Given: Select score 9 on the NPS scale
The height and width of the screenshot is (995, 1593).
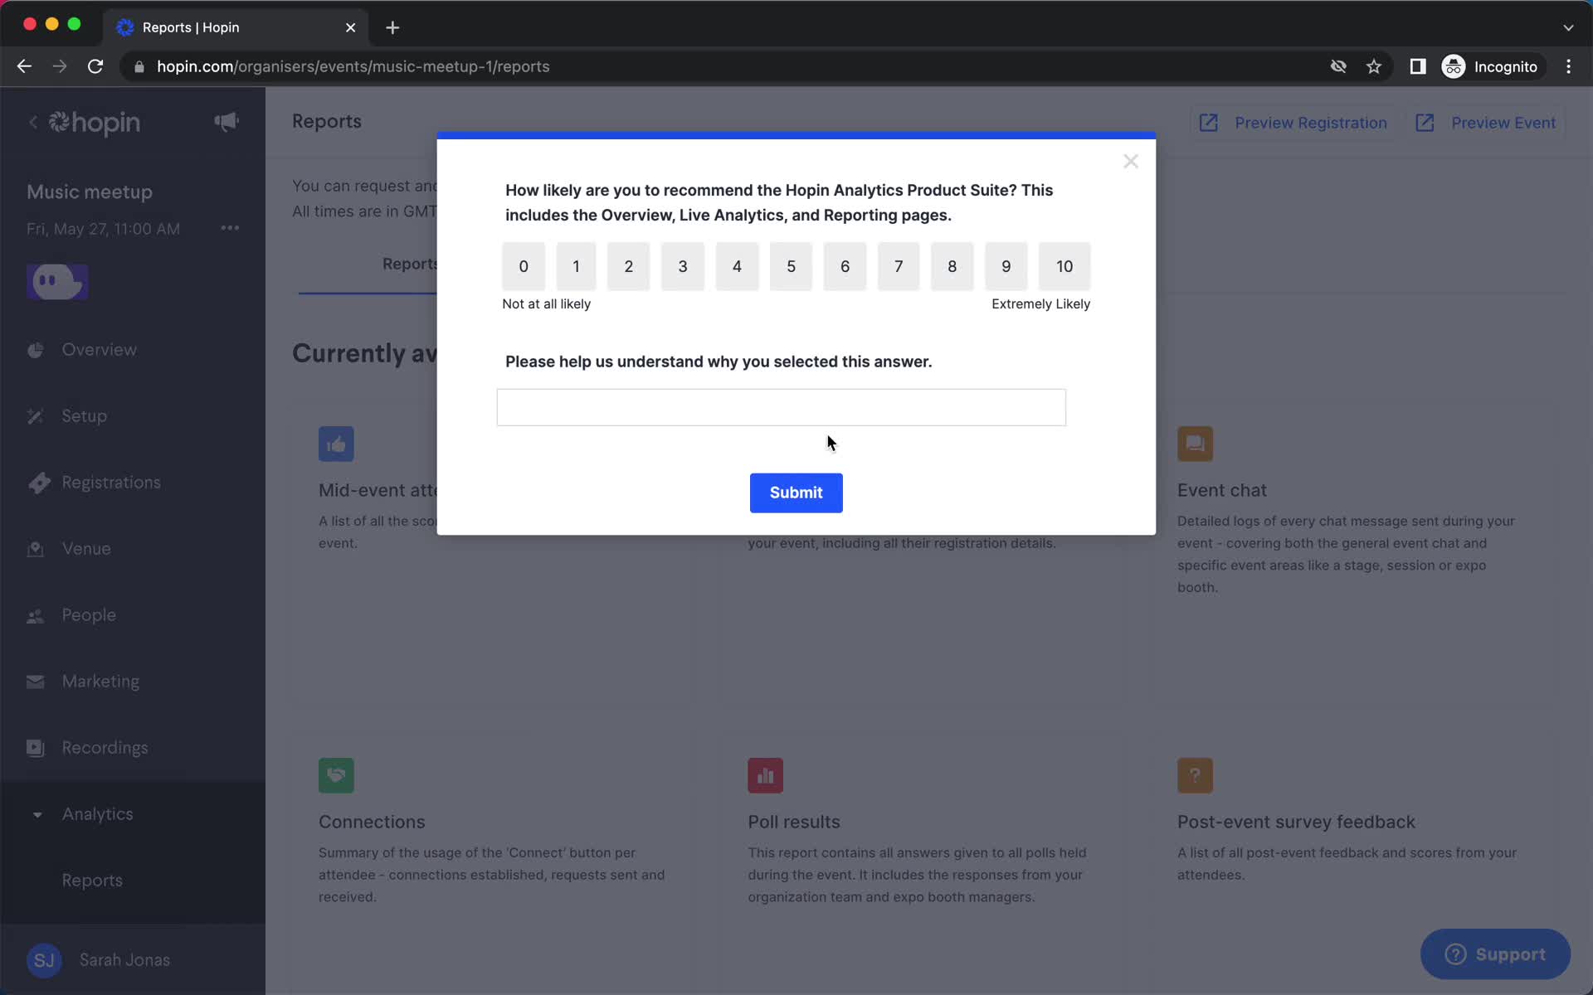Looking at the screenshot, I should [1006, 266].
